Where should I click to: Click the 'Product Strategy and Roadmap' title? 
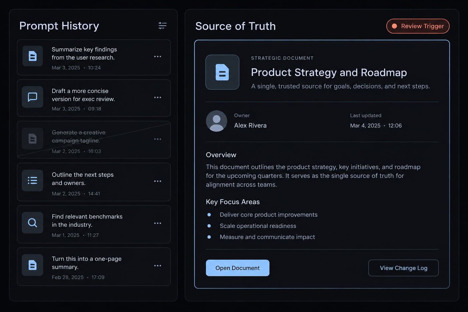pos(329,73)
